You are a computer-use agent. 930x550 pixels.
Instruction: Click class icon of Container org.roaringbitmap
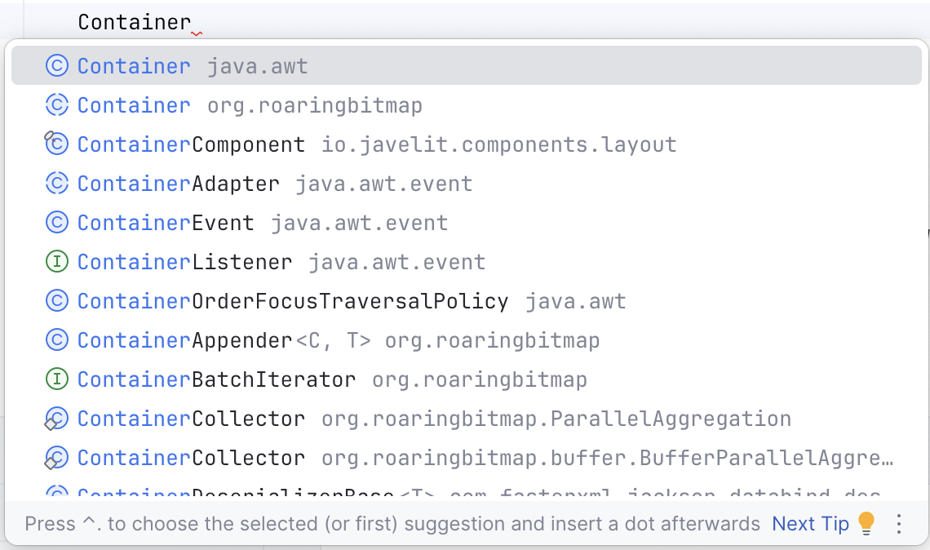tap(56, 105)
